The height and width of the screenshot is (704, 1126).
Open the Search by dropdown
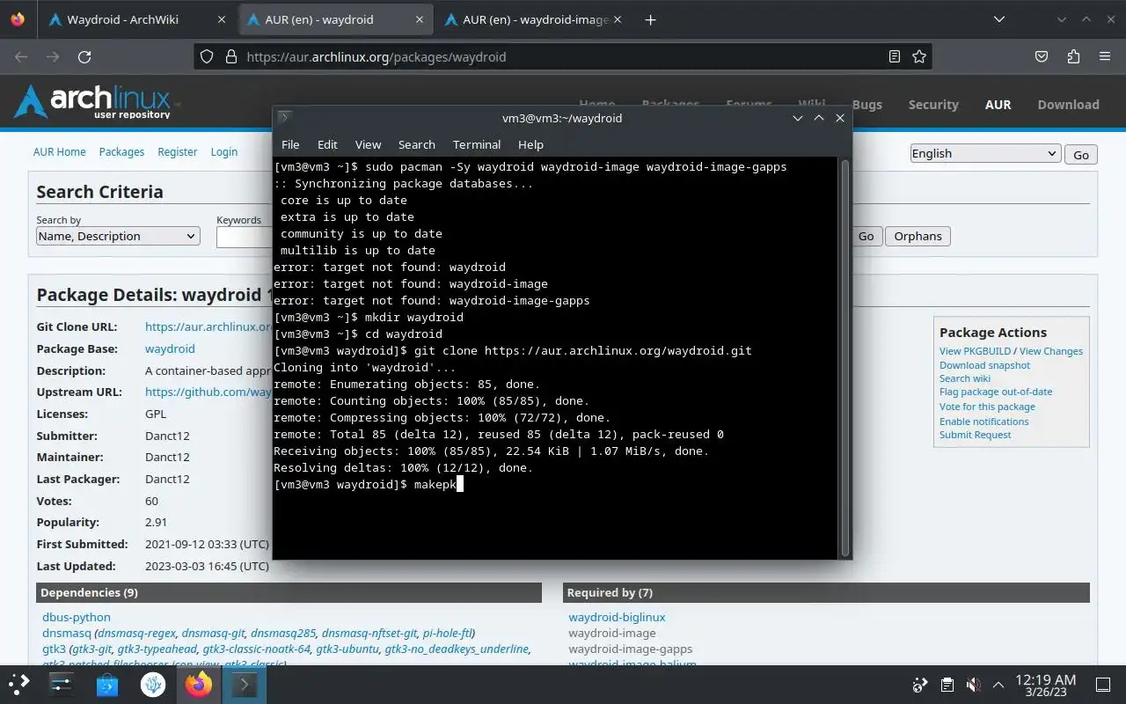click(118, 236)
